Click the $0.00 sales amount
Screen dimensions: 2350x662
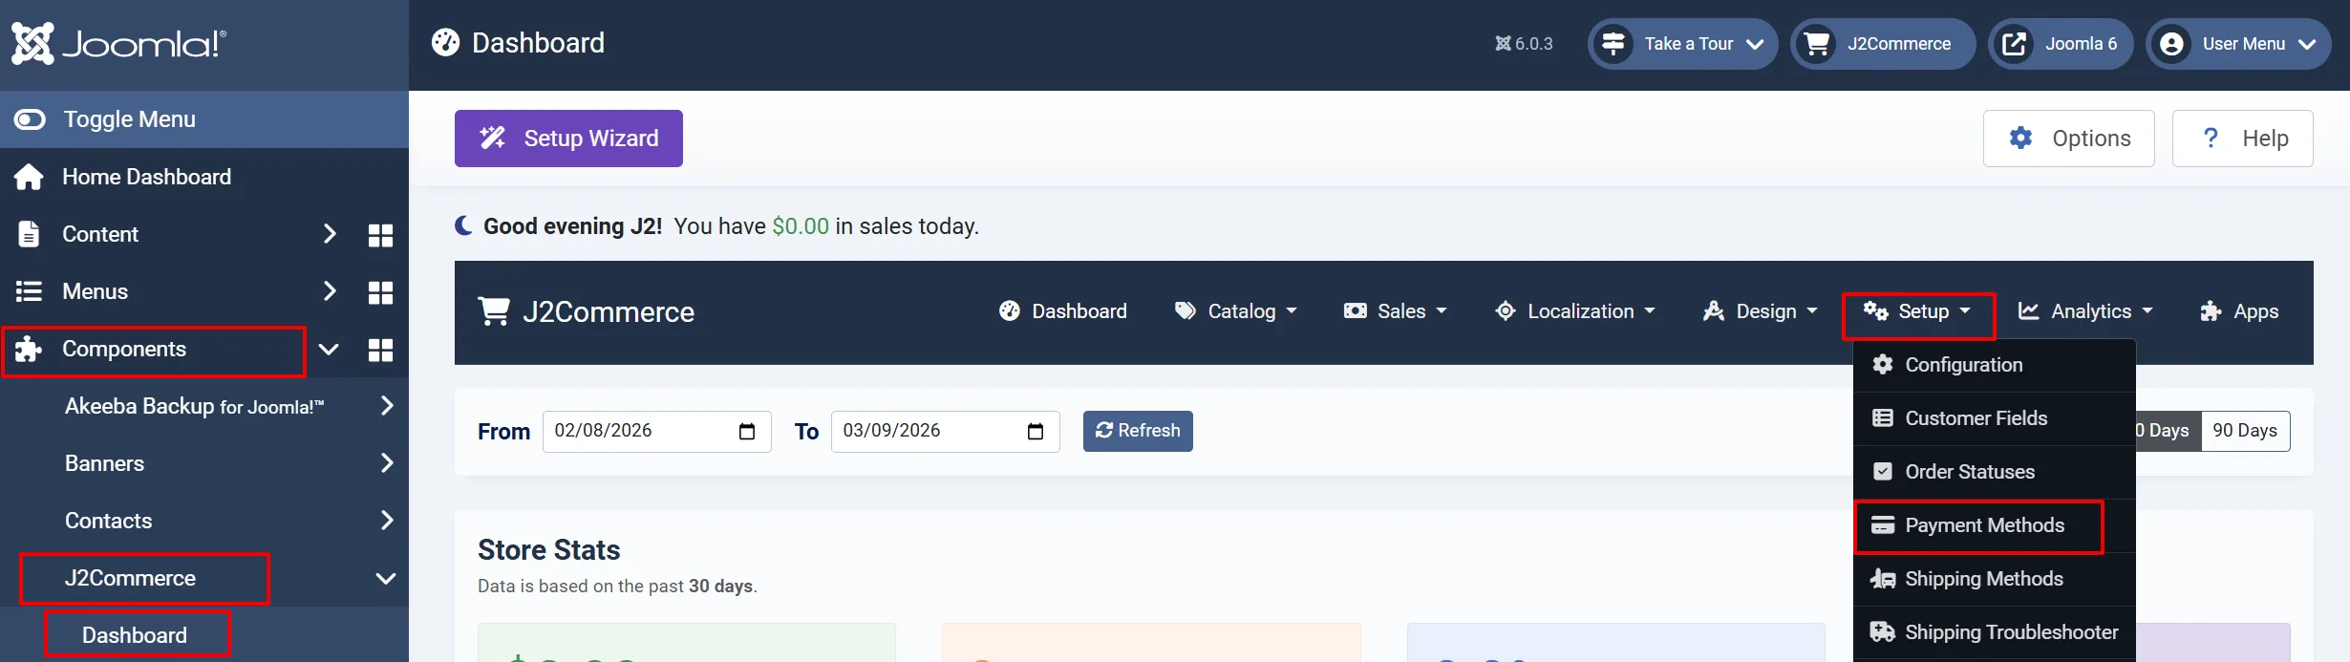[x=801, y=226]
